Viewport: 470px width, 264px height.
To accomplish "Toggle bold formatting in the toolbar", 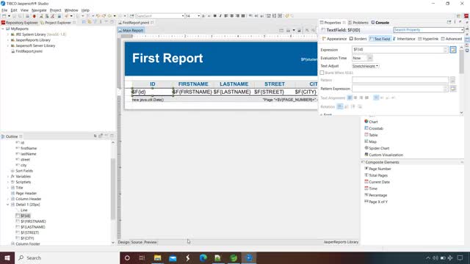I will [x=215, y=16].
